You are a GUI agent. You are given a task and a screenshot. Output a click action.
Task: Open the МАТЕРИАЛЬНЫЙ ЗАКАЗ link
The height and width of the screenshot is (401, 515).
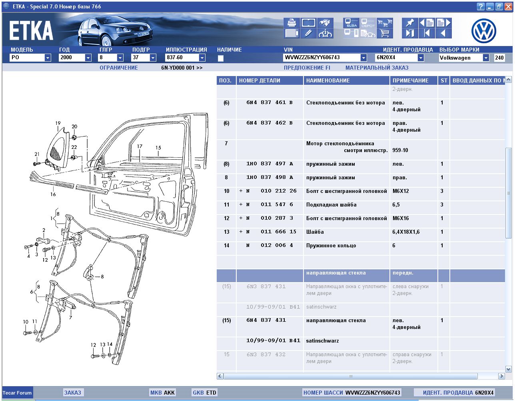(x=377, y=68)
